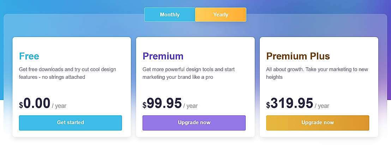Click the orange Premium Plus Upgrade now button
The width and height of the screenshot is (391, 145).
coord(318,123)
